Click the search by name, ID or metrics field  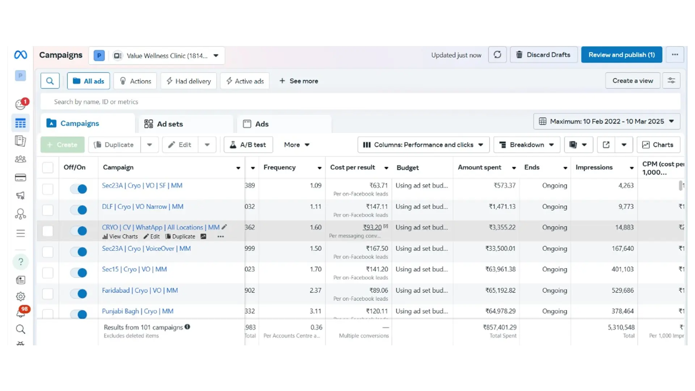[361, 101]
